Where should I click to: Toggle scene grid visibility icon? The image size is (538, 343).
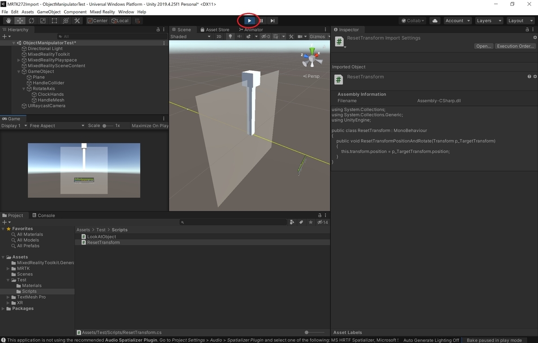pyautogui.click(x=277, y=37)
